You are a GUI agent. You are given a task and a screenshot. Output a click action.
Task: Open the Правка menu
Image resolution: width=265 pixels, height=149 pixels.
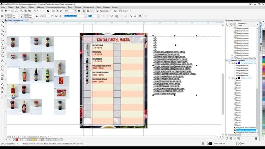click(x=10, y=7)
